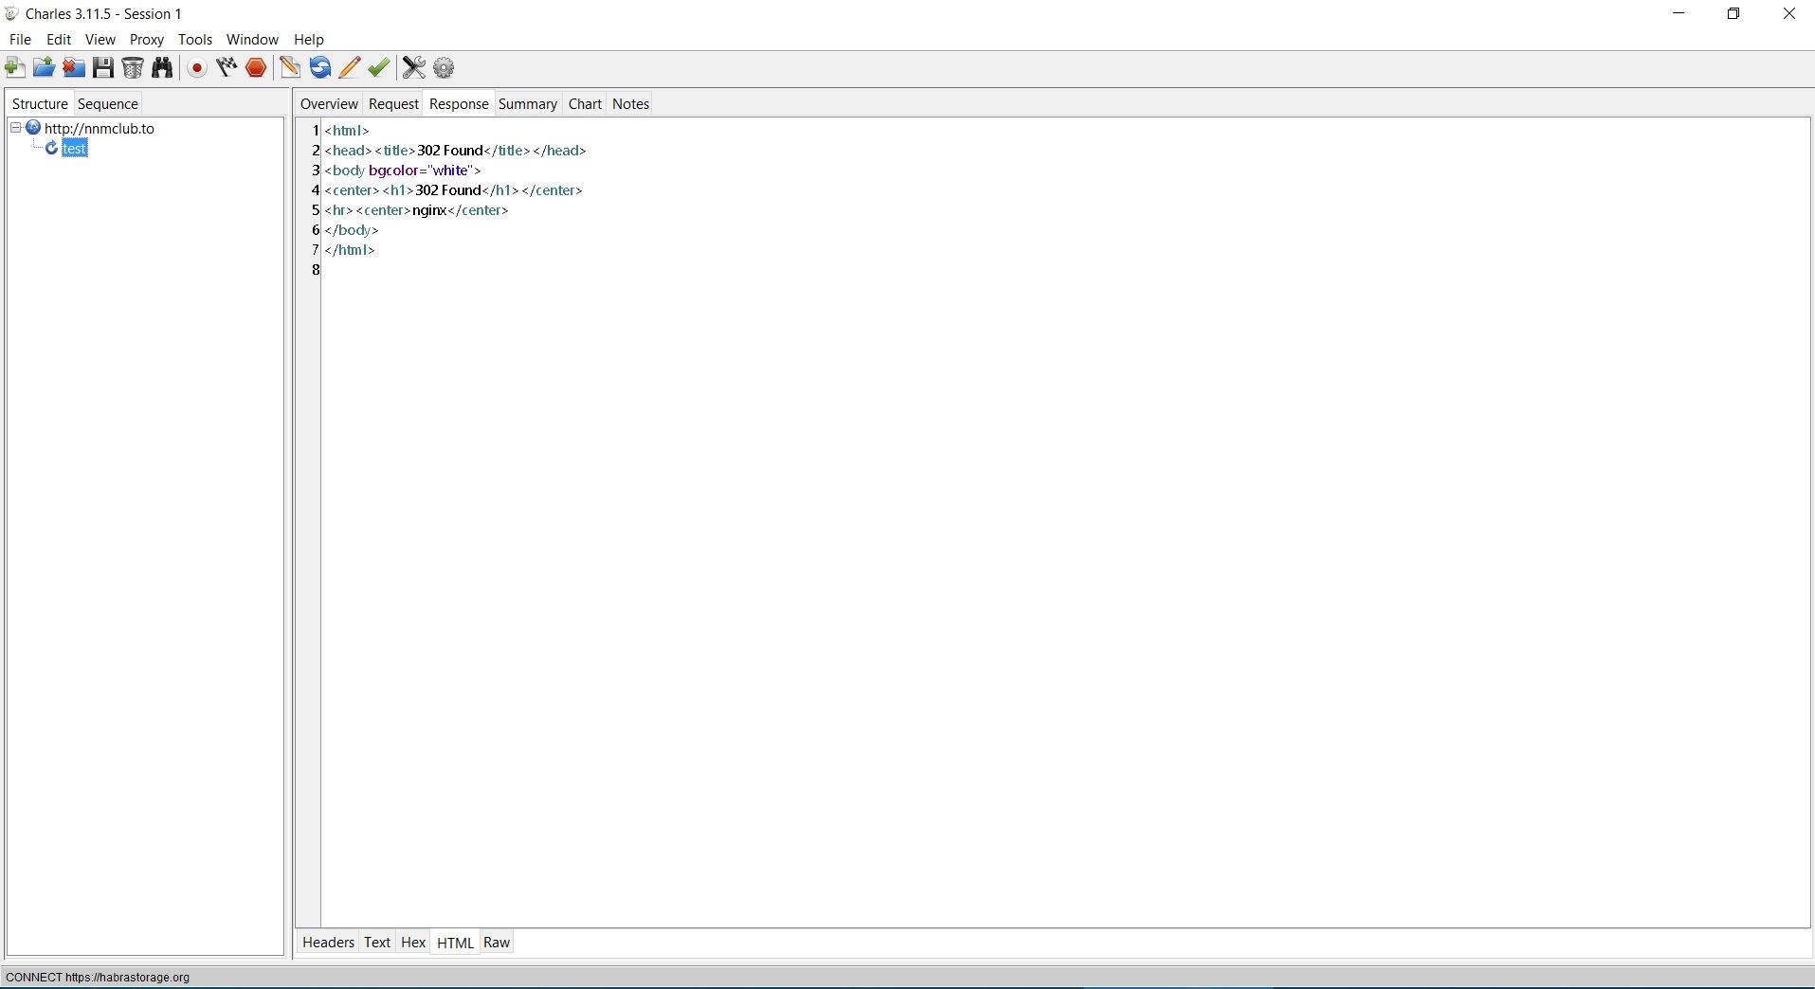The width and height of the screenshot is (1815, 989).
Task: Save the session with the floppy disk icon
Action: tap(103, 67)
